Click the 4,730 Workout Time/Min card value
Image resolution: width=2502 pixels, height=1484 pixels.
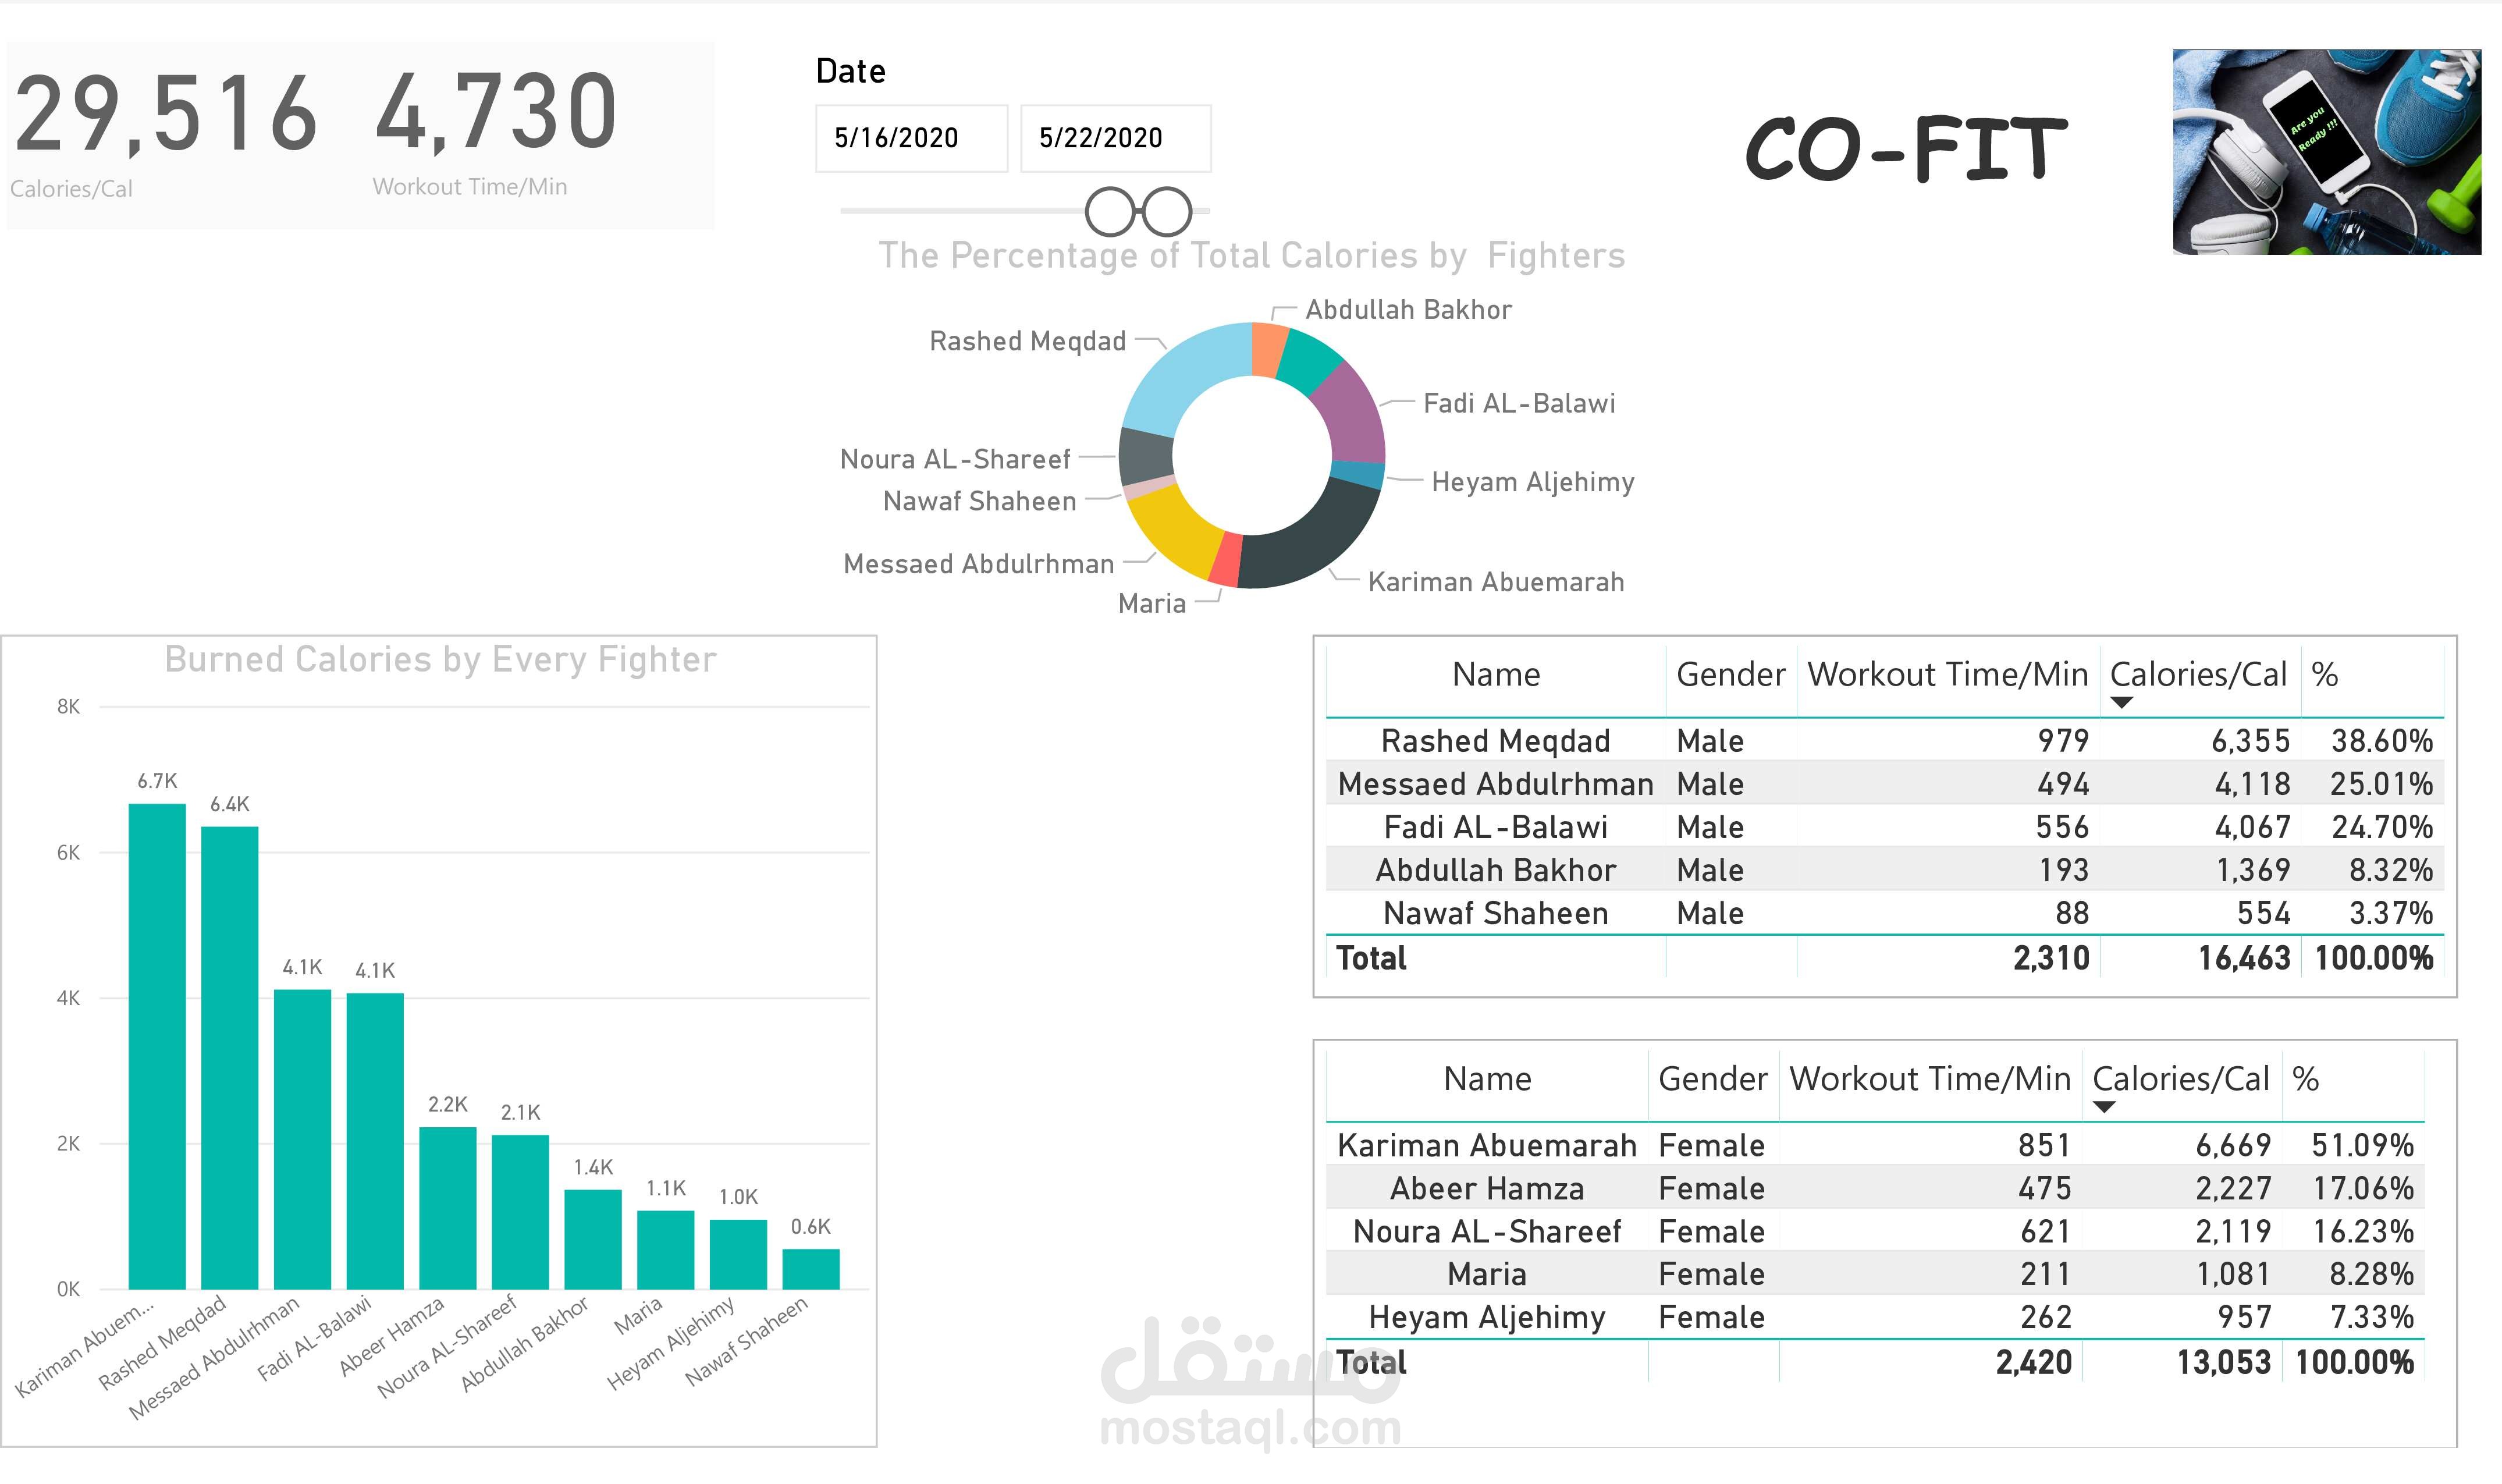(x=497, y=112)
